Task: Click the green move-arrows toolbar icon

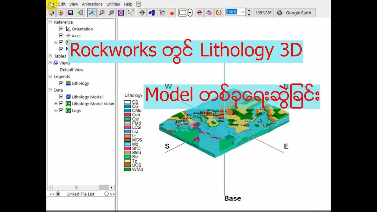Action: (x=142, y=13)
